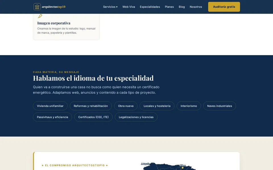Screen dimensions: 273x170
Task: Click the EL COMPROMISO ARQUITECTOSTOP10 heading
Action: coord(75,165)
